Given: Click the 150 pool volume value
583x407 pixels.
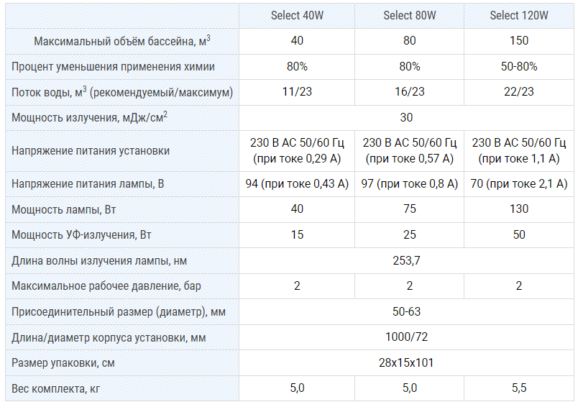Looking at the screenshot, I should point(519,40).
